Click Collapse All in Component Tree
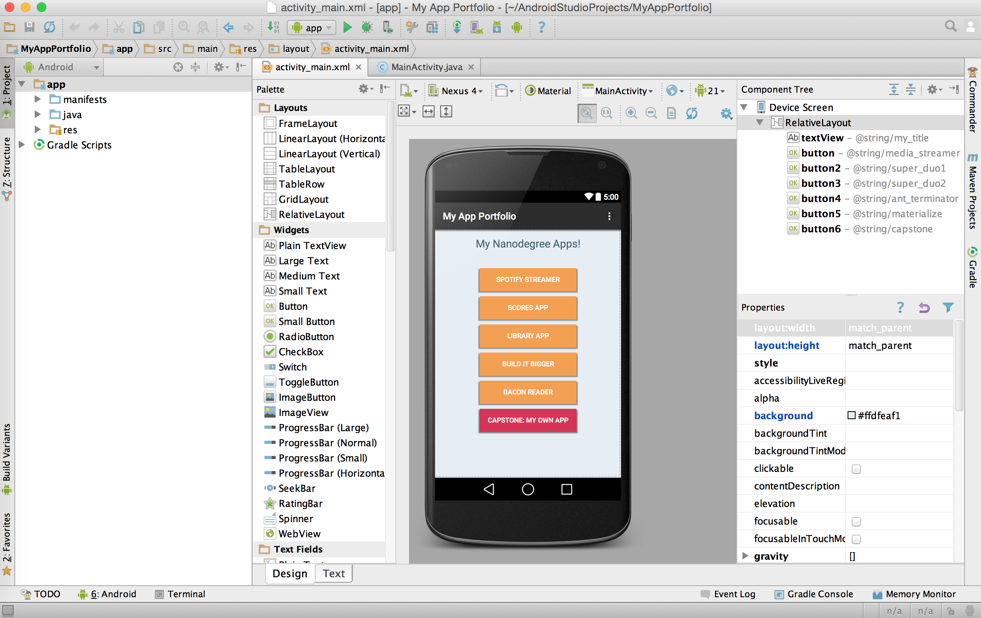981x618 pixels. pos(911,89)
